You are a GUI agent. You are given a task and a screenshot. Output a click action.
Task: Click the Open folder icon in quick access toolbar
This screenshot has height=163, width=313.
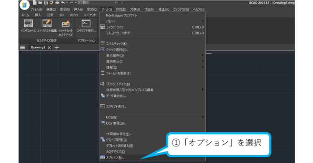[x=40, y=3]
